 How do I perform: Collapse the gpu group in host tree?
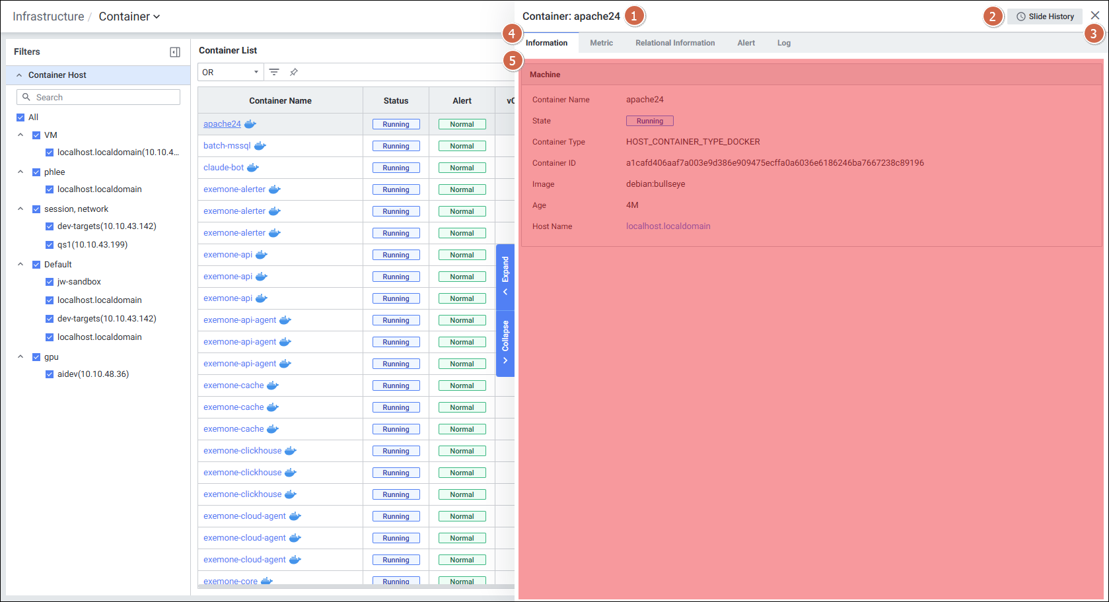[x=20, y=357]
